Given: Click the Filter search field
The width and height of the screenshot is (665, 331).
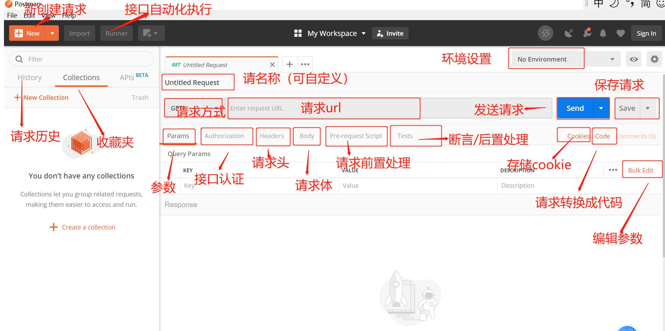Looking at the screenshot, I should tap(81, 59).
